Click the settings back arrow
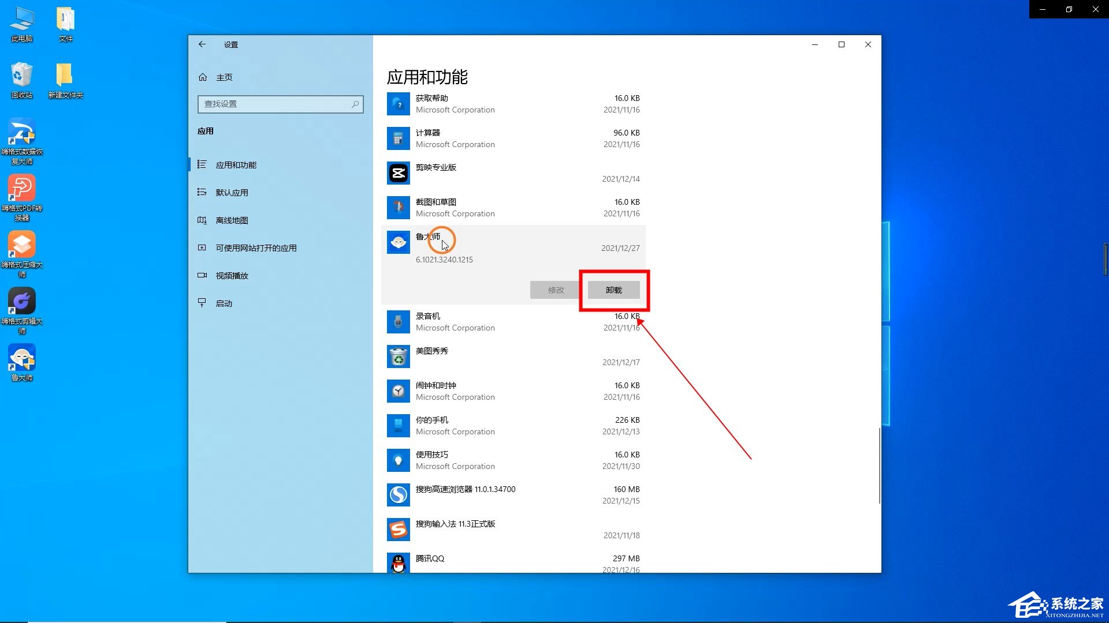This screenshot has width=1109, height=623. pos(202,44)
